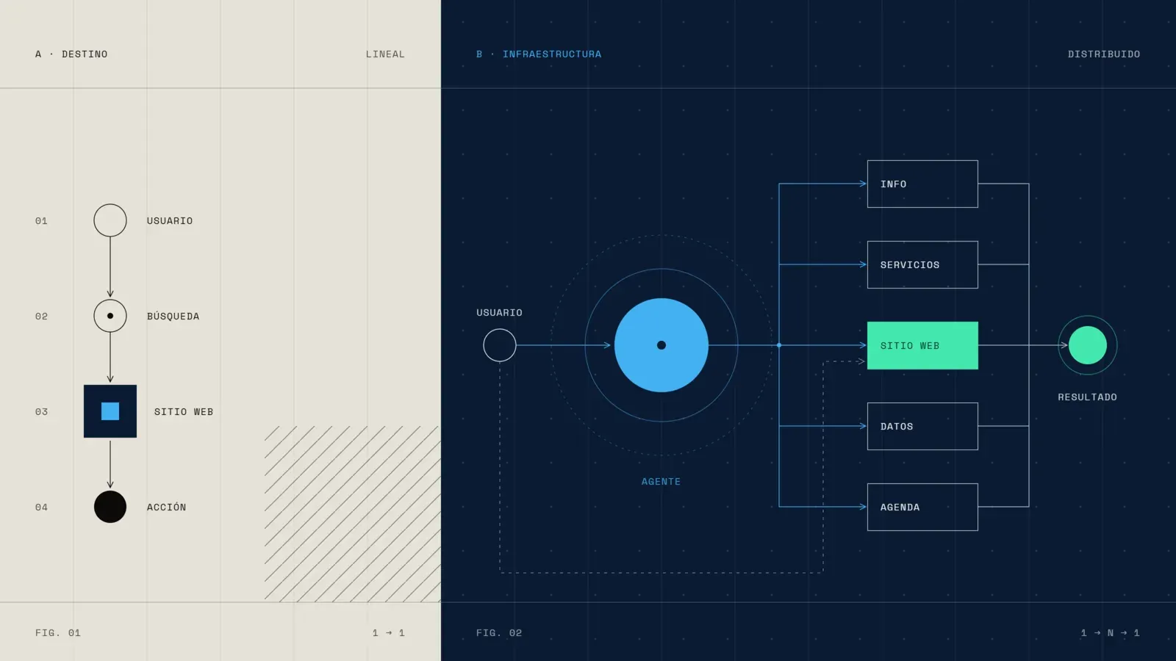Click the hollow Usuario circle in the dark panel

click(x=500, y=345)
